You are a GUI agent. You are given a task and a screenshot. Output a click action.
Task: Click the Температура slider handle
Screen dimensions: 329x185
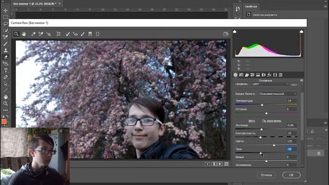pos(262,105)
